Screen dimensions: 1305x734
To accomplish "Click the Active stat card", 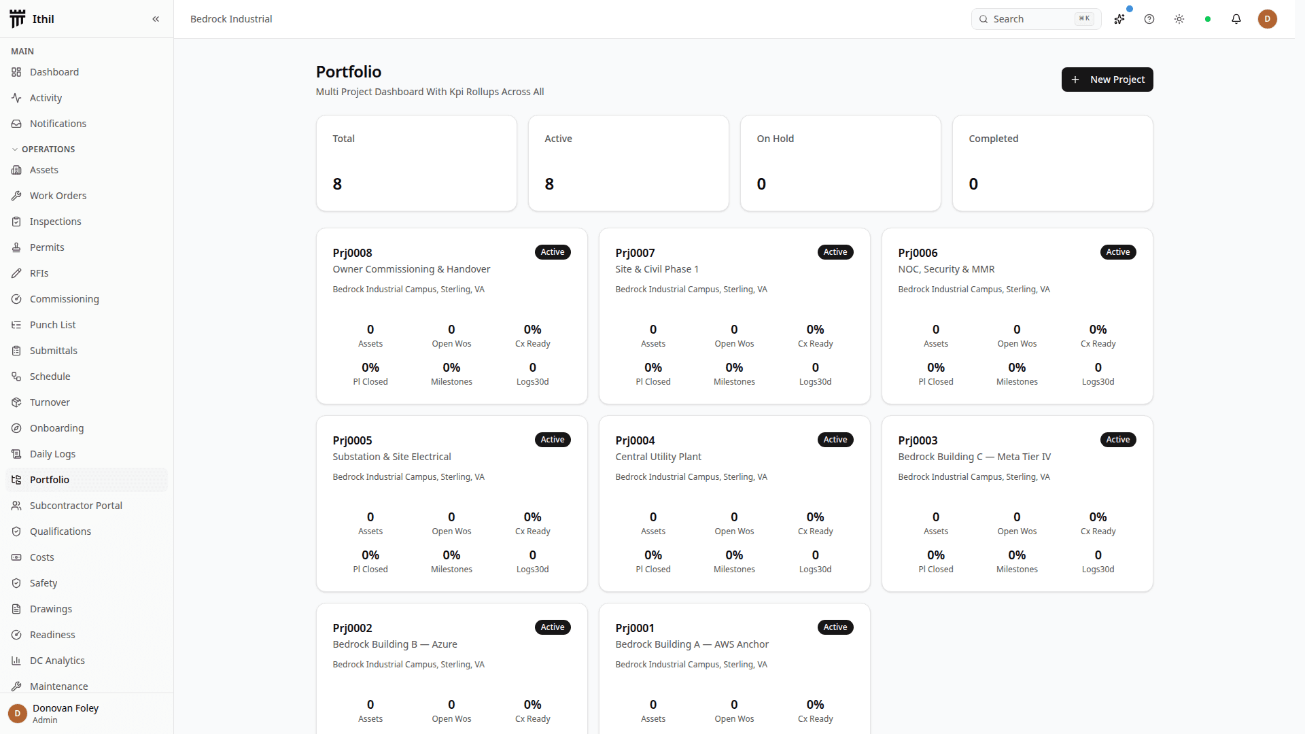I will [x=629, y=163].
